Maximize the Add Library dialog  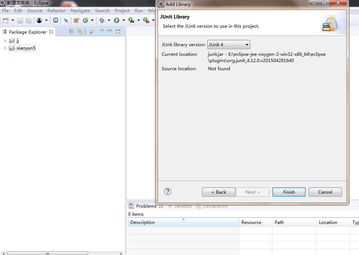tap(324, 3)
